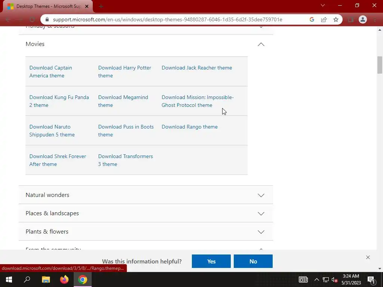The height and width of the screenshot is (287, 383).
Task: Click the Chrome back arrow
Action: [8, 19]
